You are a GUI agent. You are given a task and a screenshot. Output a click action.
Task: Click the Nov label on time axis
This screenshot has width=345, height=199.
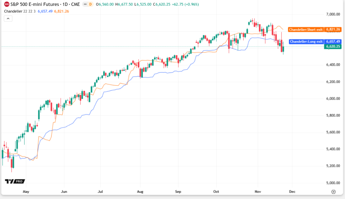[x=258, y=191]
